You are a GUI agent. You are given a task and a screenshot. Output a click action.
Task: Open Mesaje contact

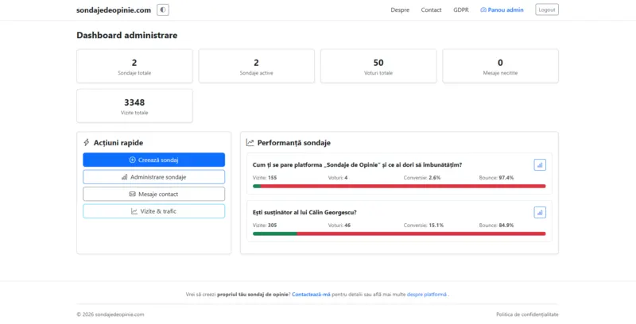click(153, 194)
